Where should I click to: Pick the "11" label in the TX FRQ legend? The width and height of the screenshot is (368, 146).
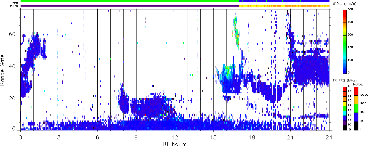(350, 120)
